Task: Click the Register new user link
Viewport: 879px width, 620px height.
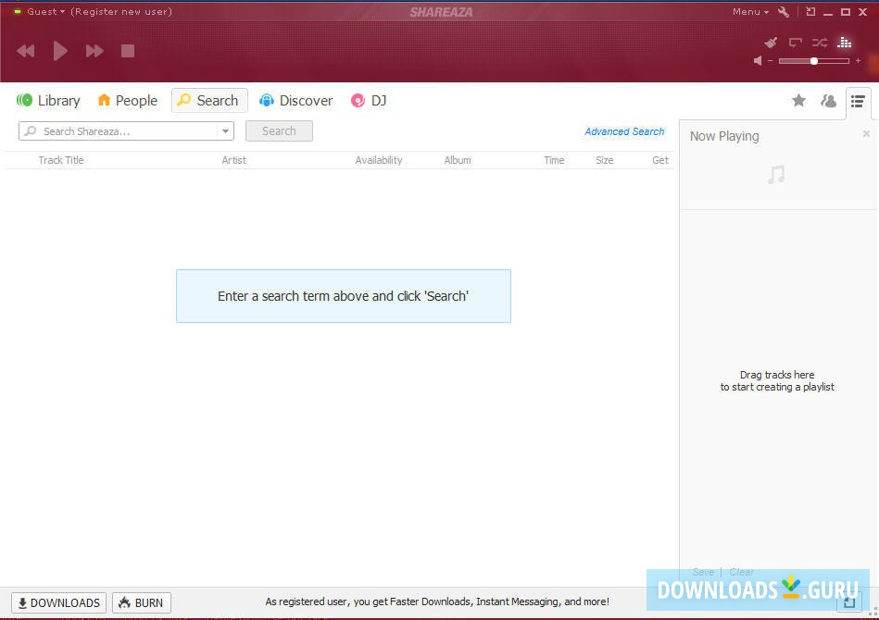Action: pos(121,11)
